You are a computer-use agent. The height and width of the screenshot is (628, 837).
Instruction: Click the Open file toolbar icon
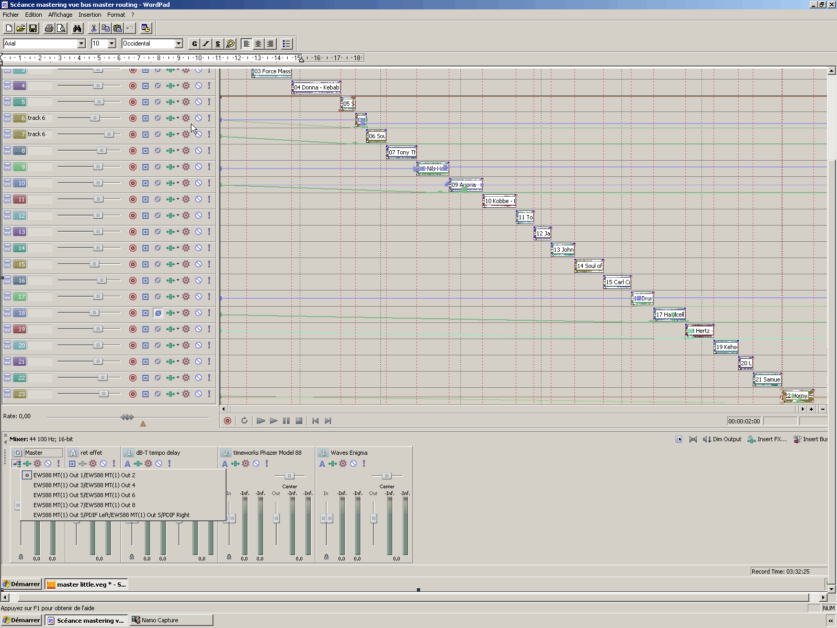tap(21, 28)
